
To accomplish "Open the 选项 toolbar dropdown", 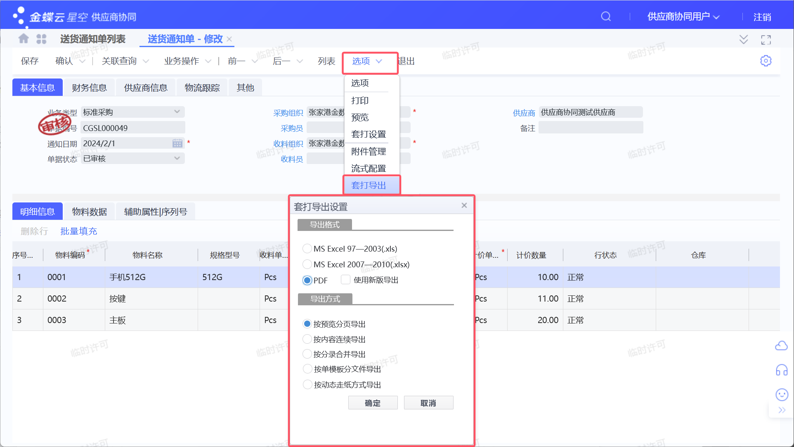I will pos(367,61).
